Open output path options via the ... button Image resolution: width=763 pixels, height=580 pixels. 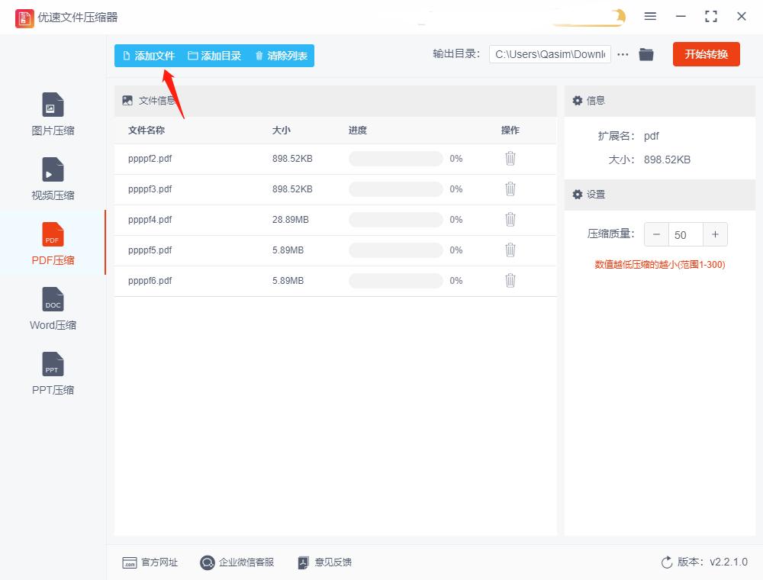point(623,53)
